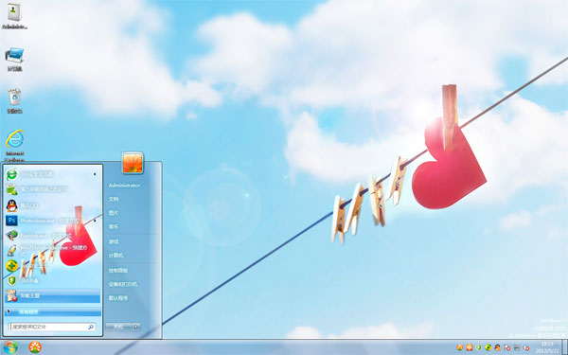Open the green program below 360 browser
The width and height of the screenshot is (568, 355).
coord(53,189)
